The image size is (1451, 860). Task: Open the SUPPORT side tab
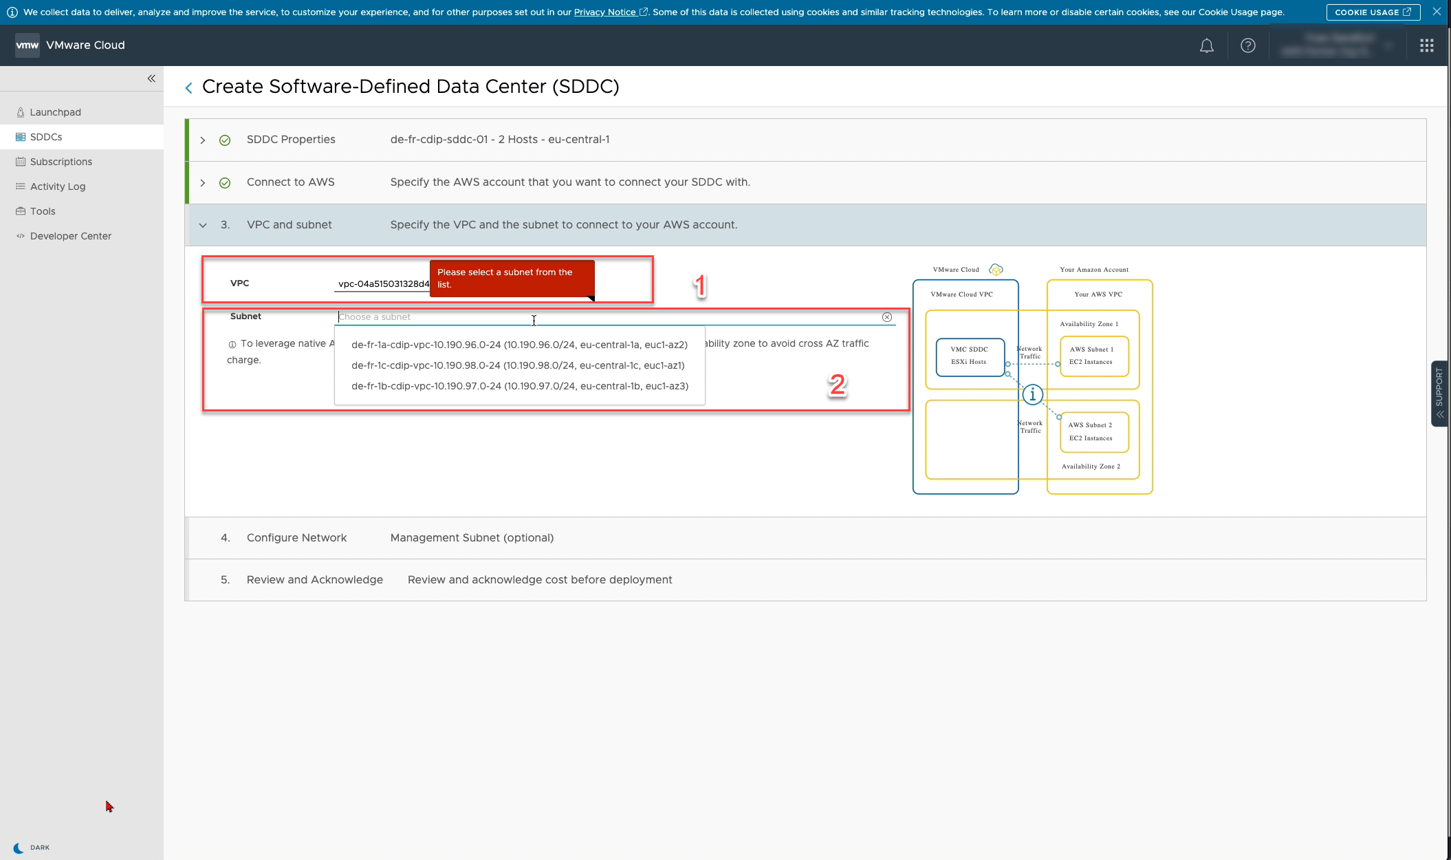1439,394
